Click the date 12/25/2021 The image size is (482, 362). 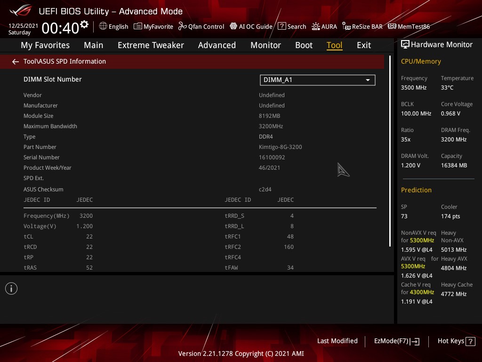pyautogui.click(x=23, y=26)
